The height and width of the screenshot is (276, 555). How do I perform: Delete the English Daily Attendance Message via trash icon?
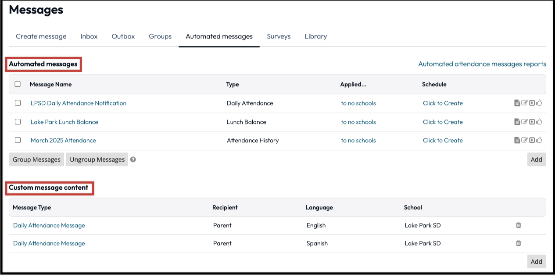pyautogui.click(x=518, y=225)
